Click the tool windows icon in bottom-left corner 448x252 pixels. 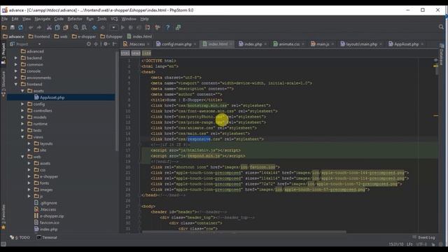pos(3,244)
